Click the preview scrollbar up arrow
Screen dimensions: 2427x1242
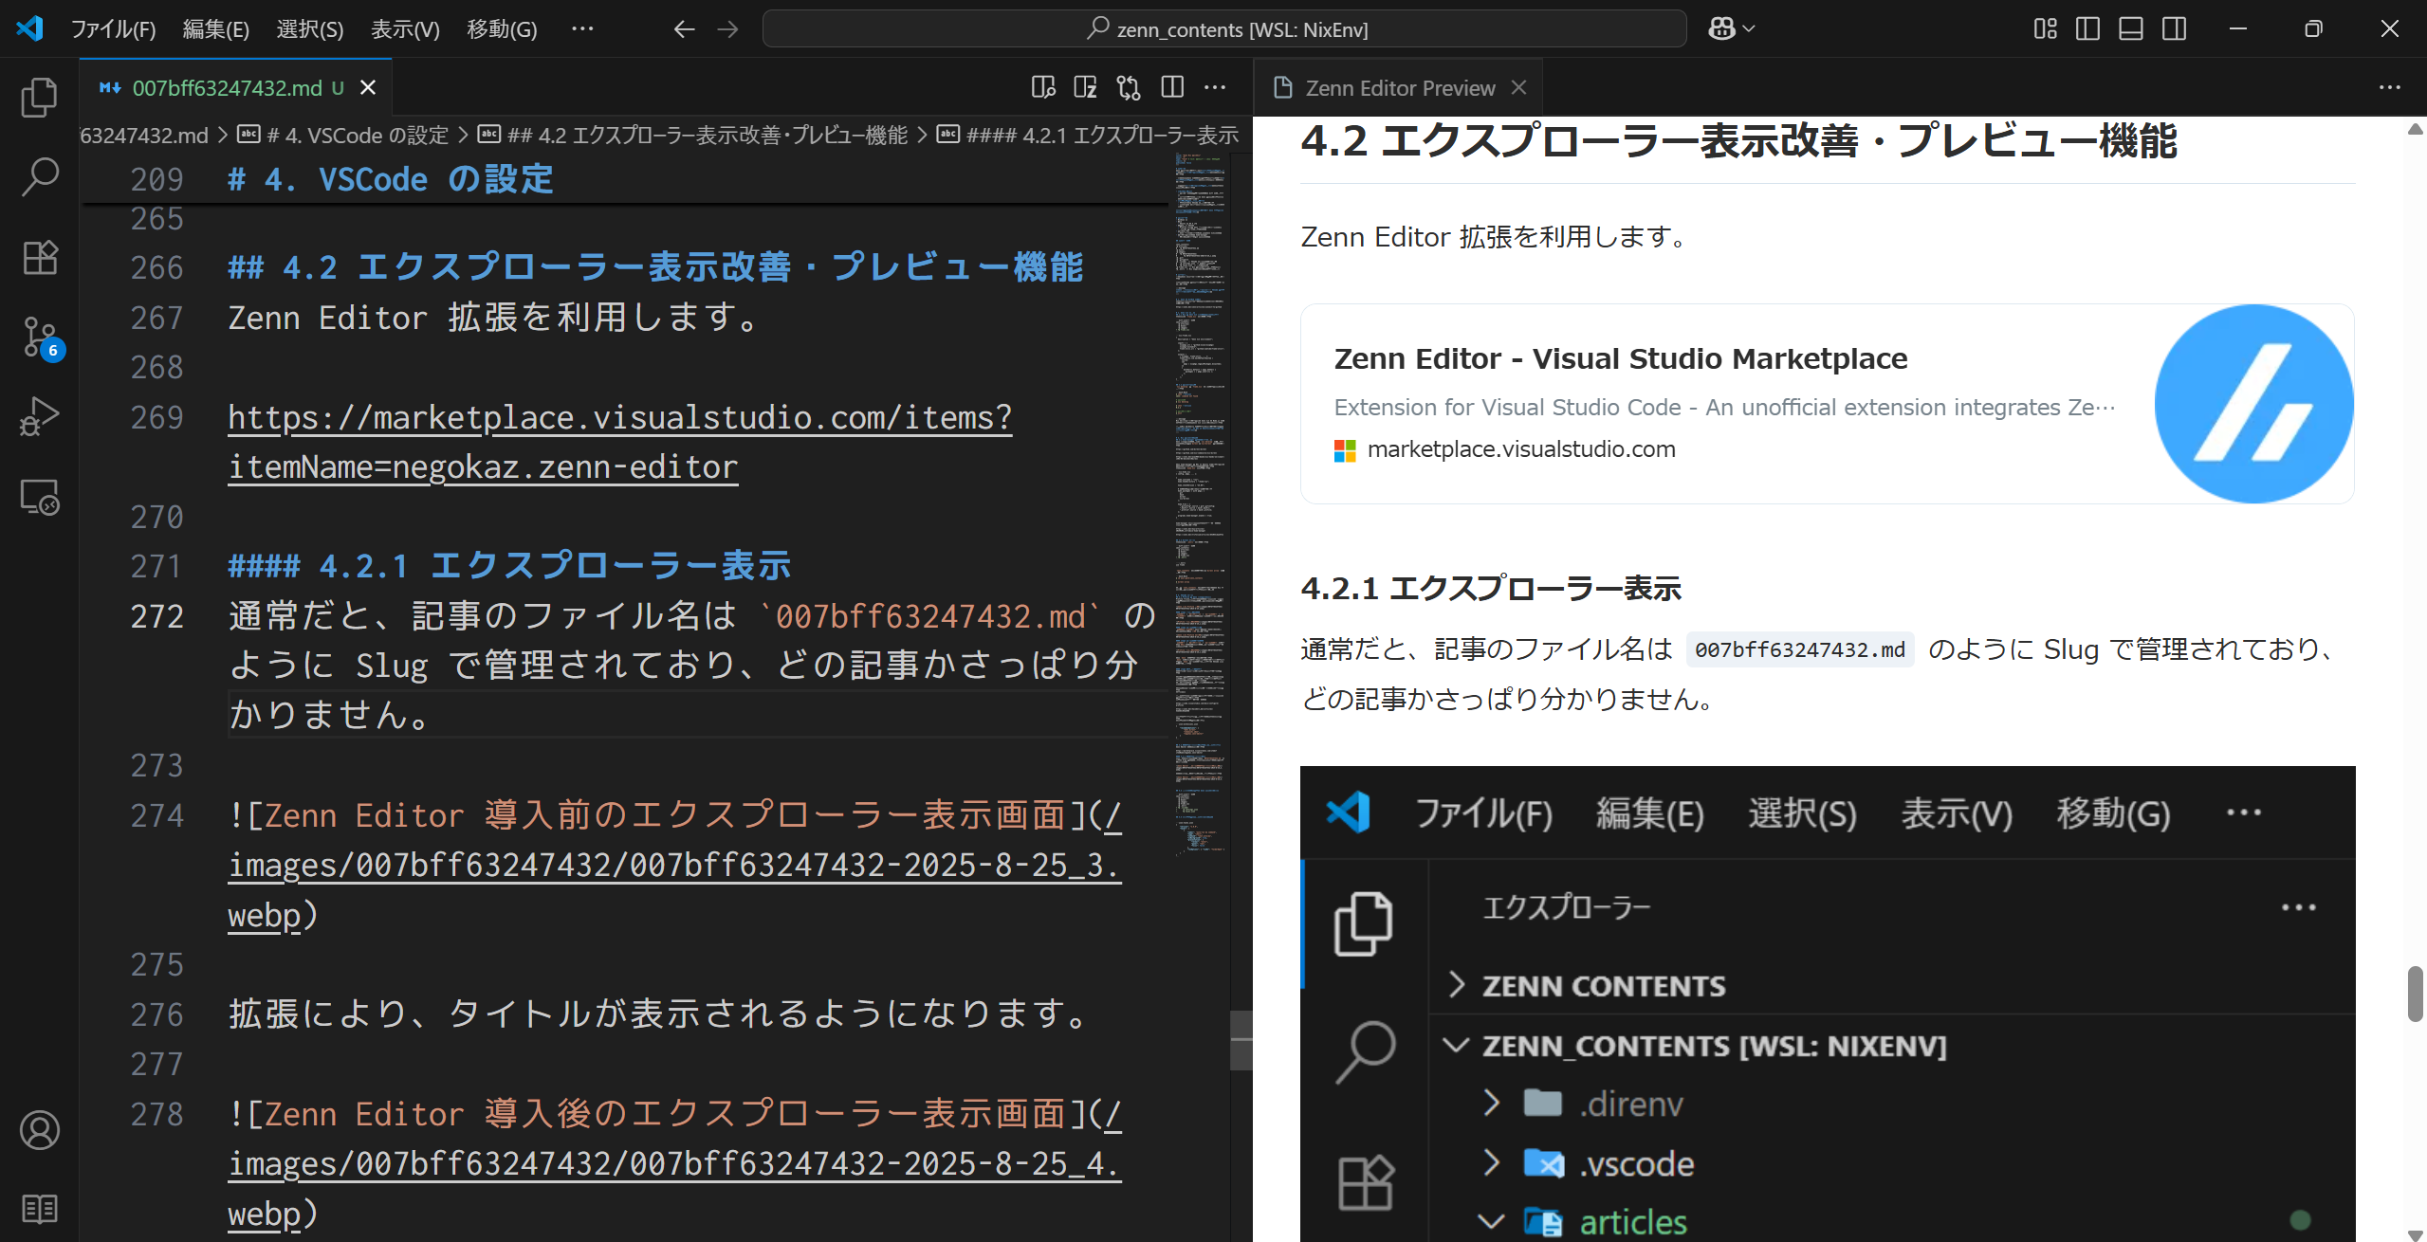[2415, 129]
